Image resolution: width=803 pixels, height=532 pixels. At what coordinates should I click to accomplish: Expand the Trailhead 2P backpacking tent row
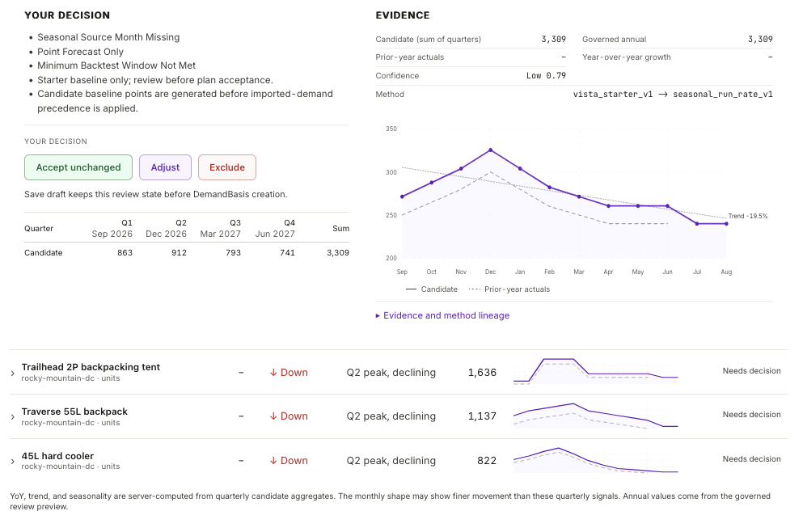[x=13, y=374]
